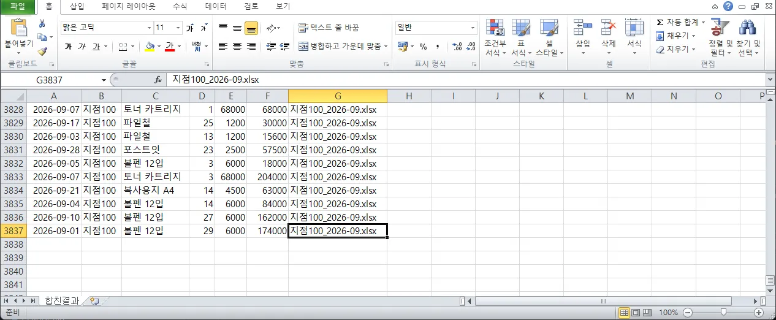This screenshot has height=320, width=776.
Task: Select the Format Painter brush
Action: pyautogui.click(x=42, y=51)
